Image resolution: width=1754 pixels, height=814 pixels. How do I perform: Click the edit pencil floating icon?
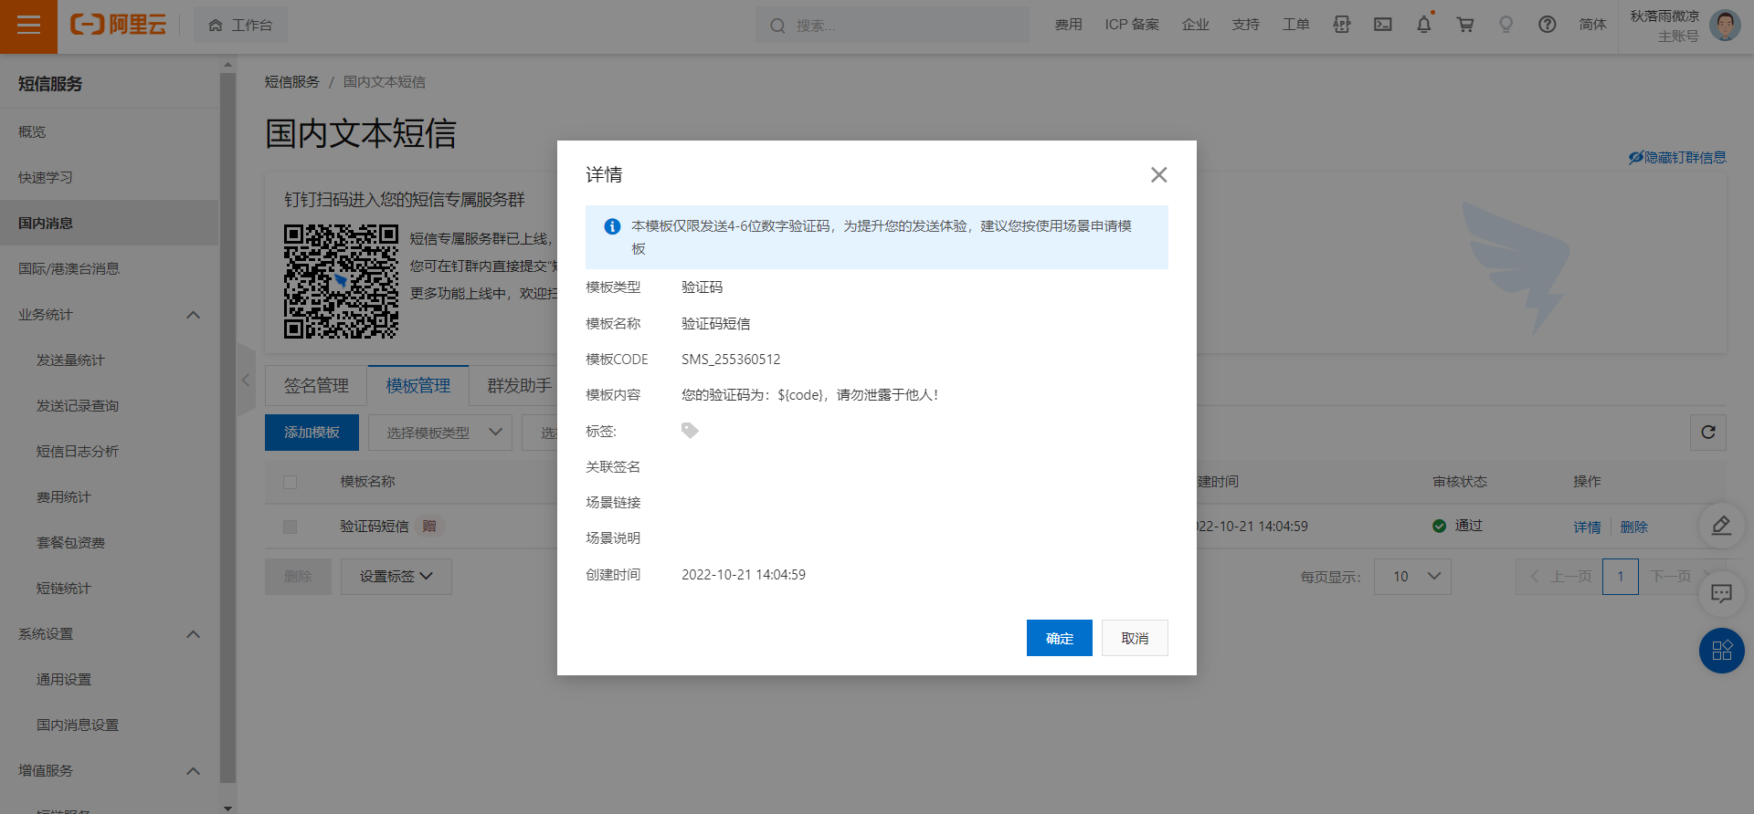click(1721, 525)
